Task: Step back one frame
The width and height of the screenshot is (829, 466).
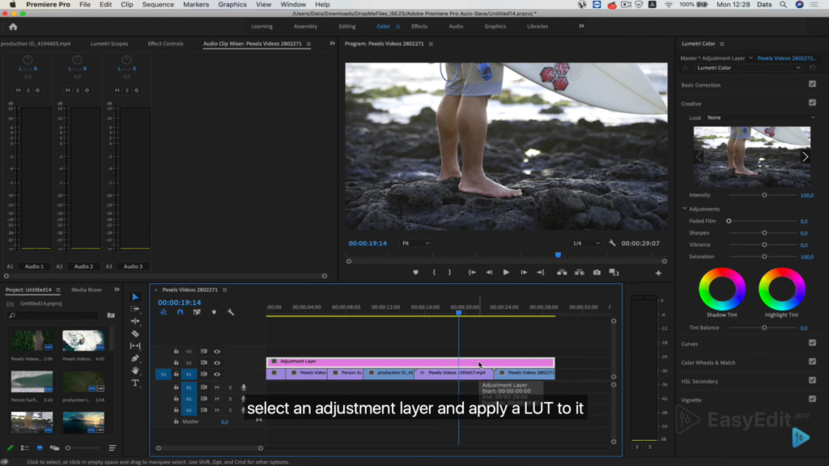Action: [489, 273]
